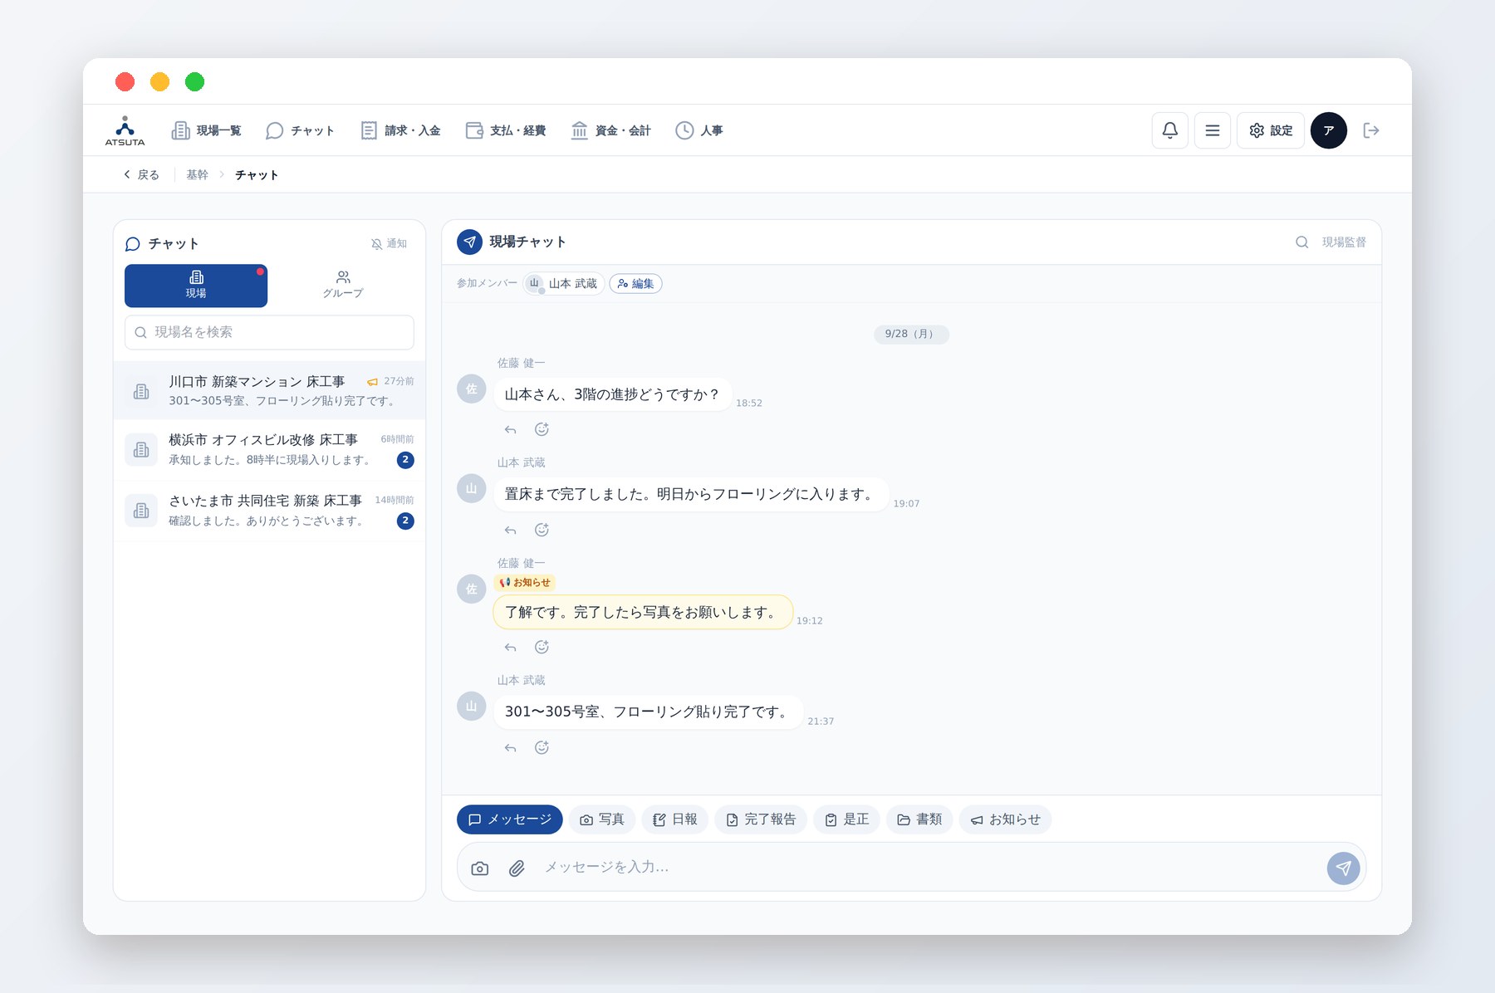
Task: Reply to 301〜305号室 フローリング貼り完了 message
Action: point(510,747)
